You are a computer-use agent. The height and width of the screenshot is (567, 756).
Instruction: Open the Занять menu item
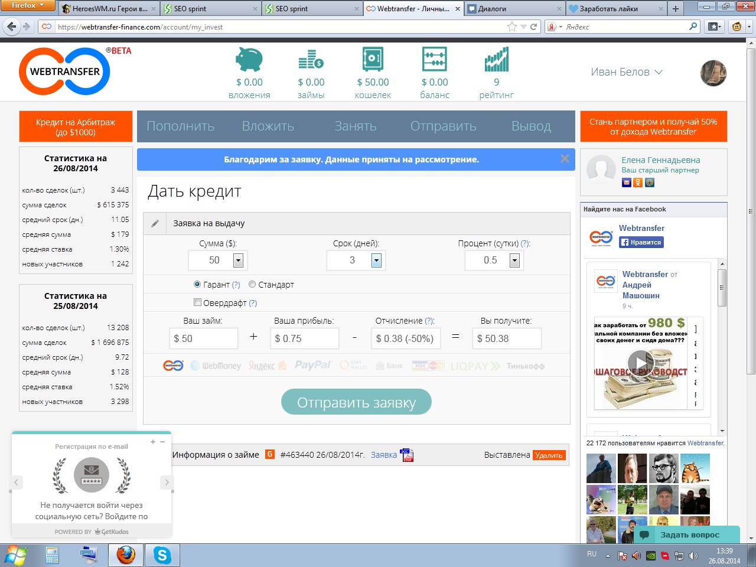(356, 126)
